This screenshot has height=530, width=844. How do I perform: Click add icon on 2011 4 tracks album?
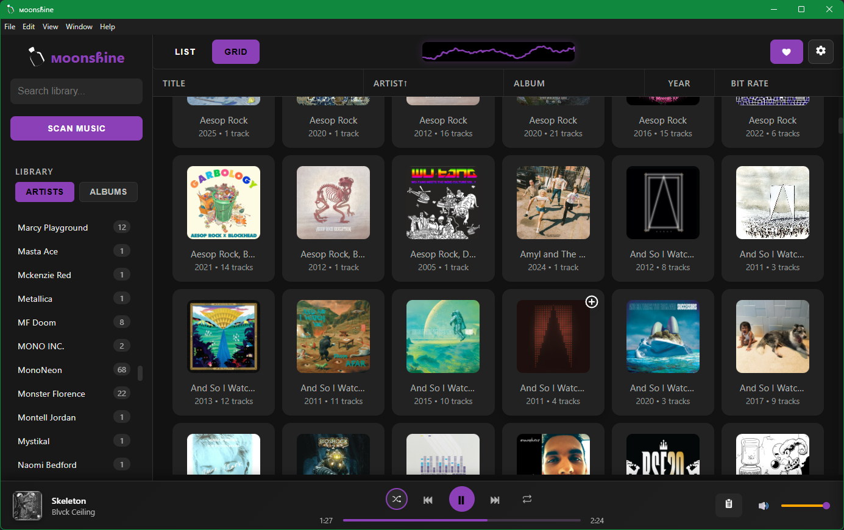coord(592,302)
